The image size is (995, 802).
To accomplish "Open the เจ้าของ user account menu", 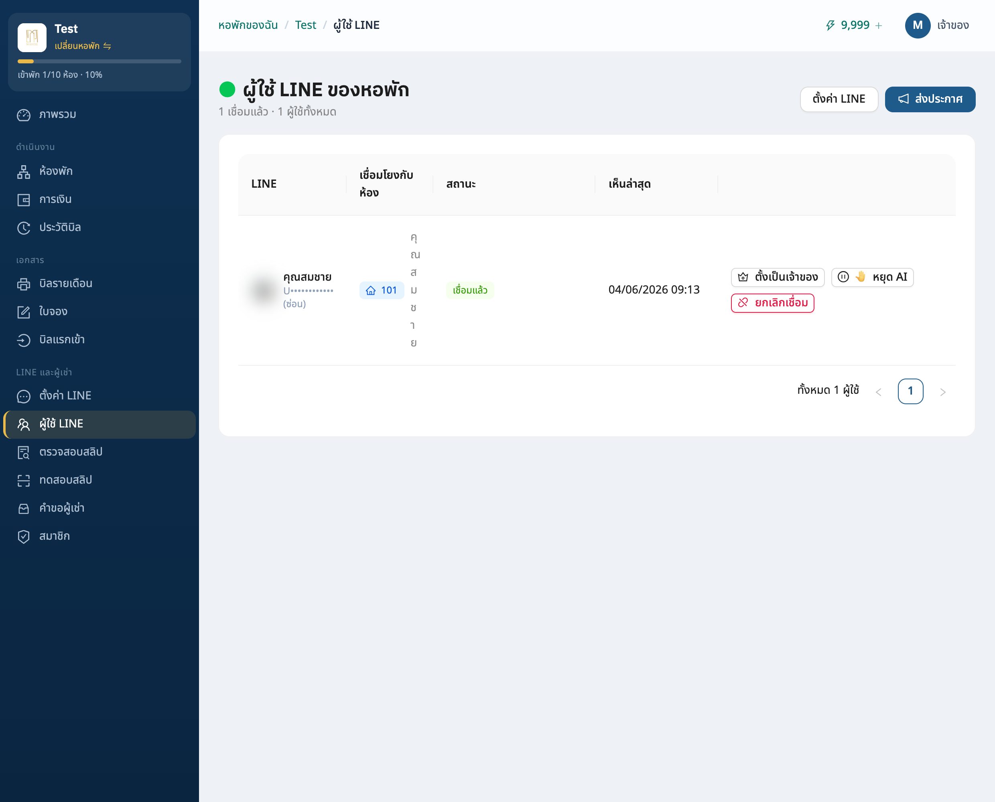I will coord(937,25).
